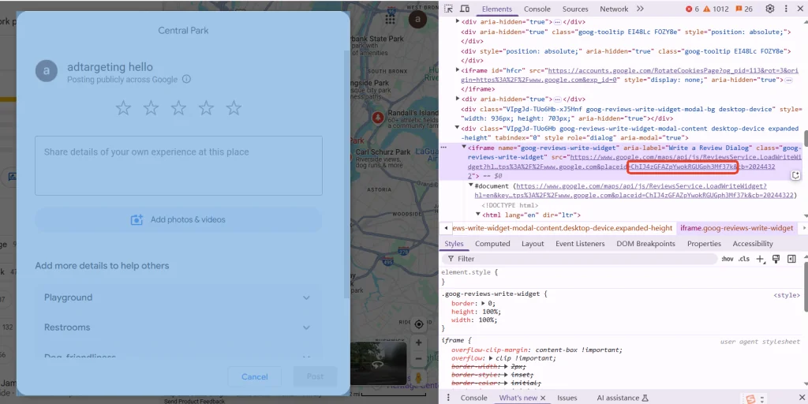The width and height of the screenshot is (808, 404).
Task: Switch to the Sources tab
Action: pyautogui.click(x=575, y=9)
